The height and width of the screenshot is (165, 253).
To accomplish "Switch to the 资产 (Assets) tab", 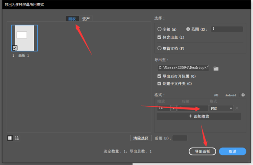I will (86, 19).
